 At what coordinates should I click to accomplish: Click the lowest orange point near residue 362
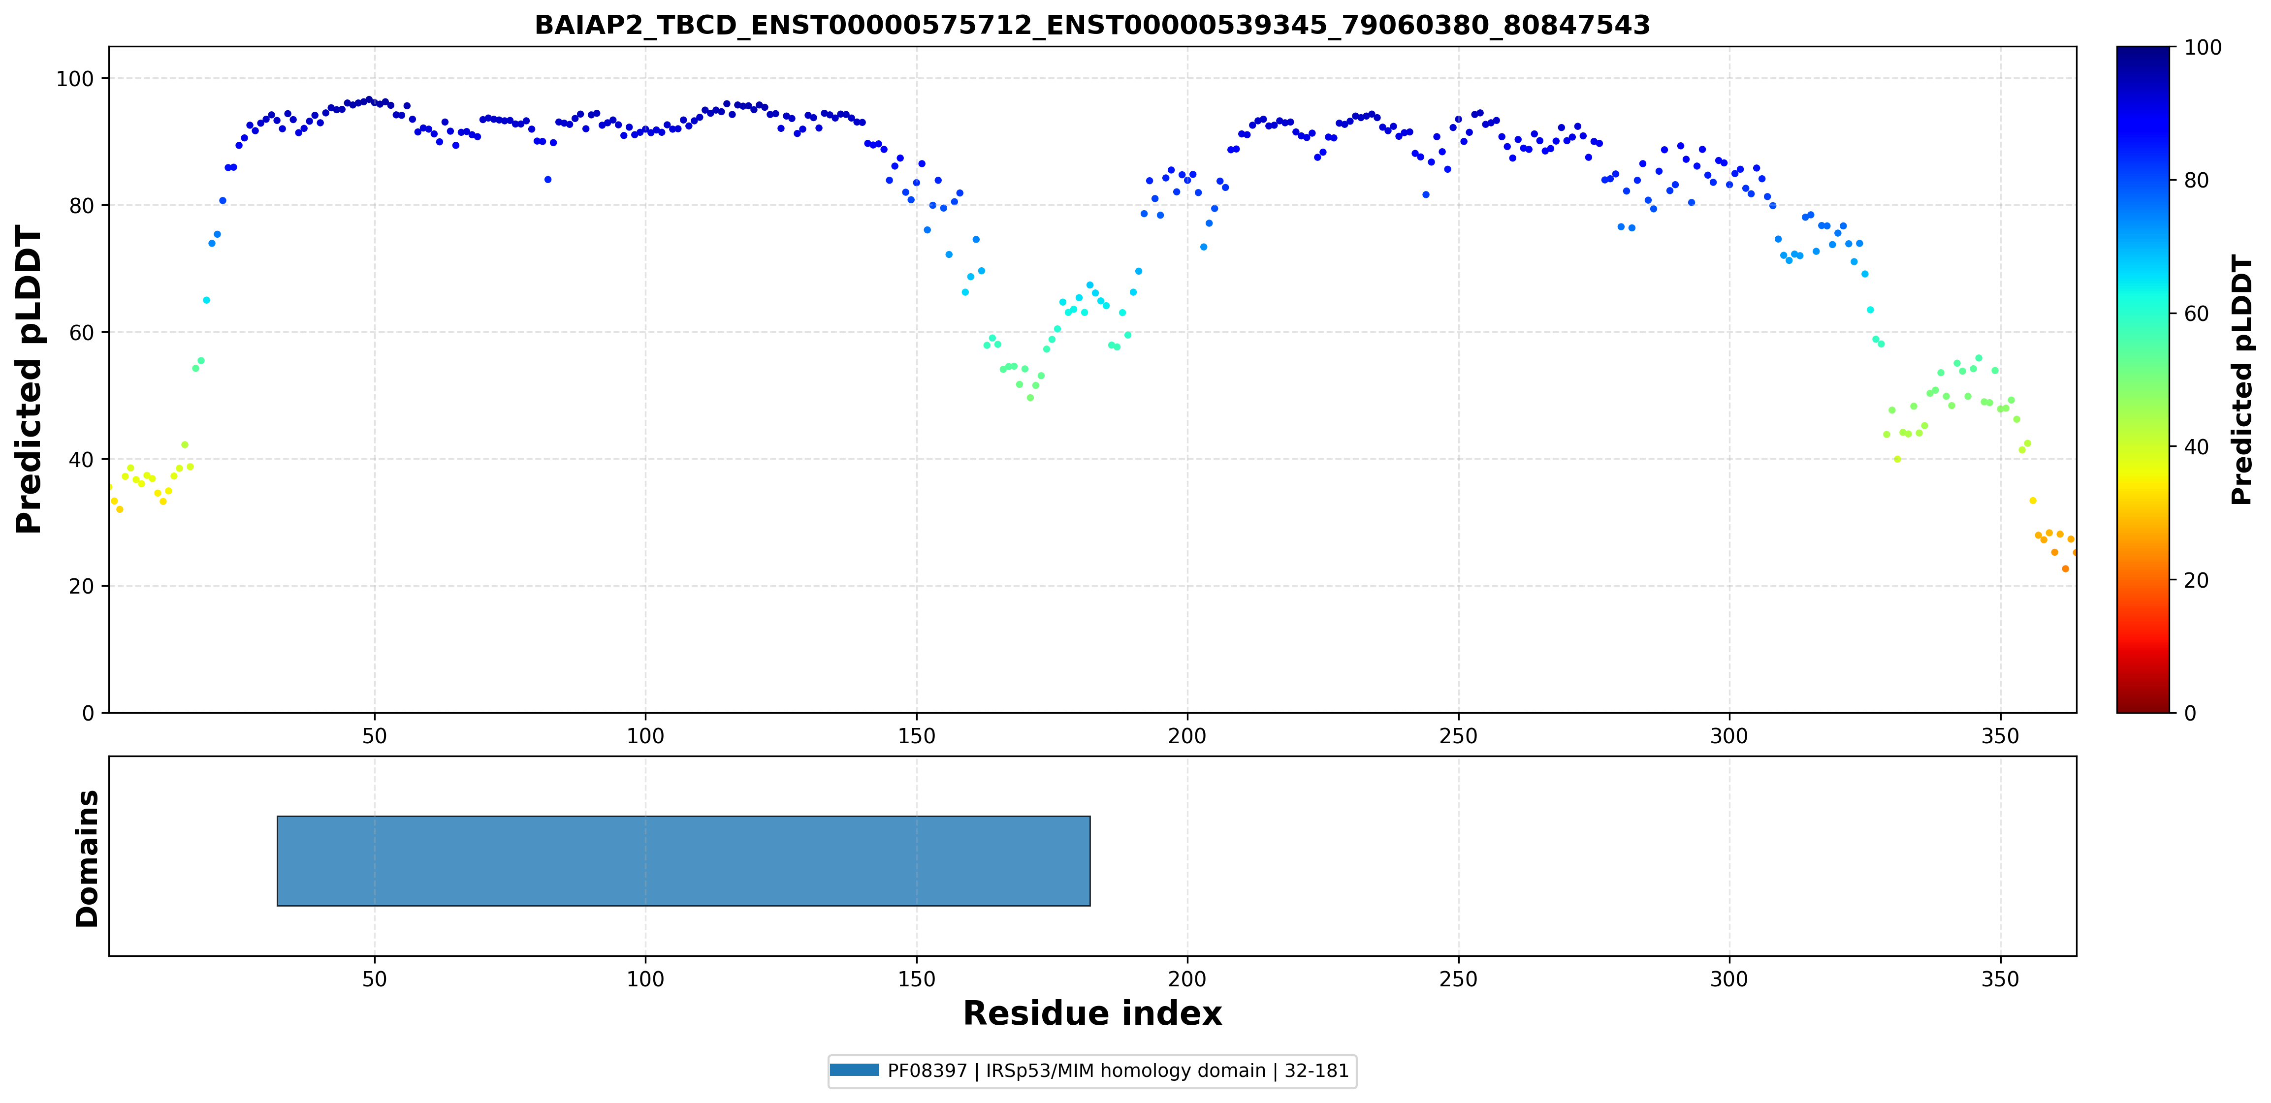click(x=2065, y=568)
